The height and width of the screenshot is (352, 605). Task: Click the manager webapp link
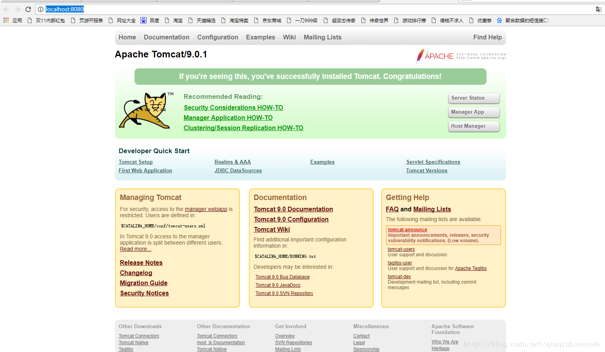tap(206, 209)
